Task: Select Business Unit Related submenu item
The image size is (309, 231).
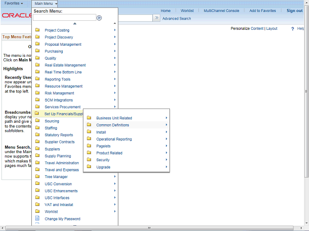Action: [114, 118]
